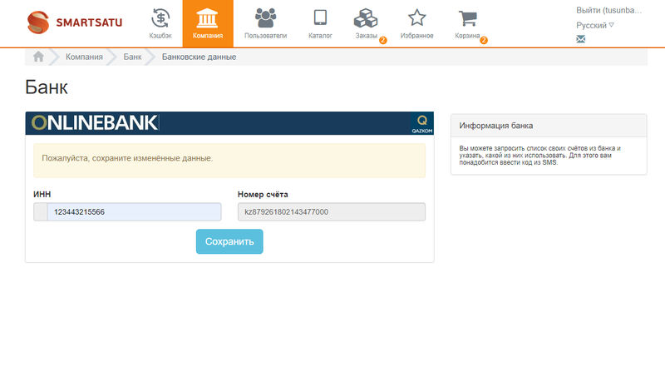Open the envelope messages icon
This screenshot has width=665, height=377.
click(580, 39)
